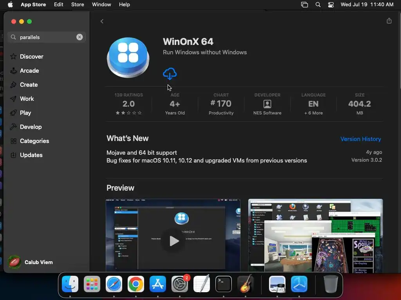The image size is (401, 300).
Task: Open Control Center in menu bar
Action: coord(331,5)
